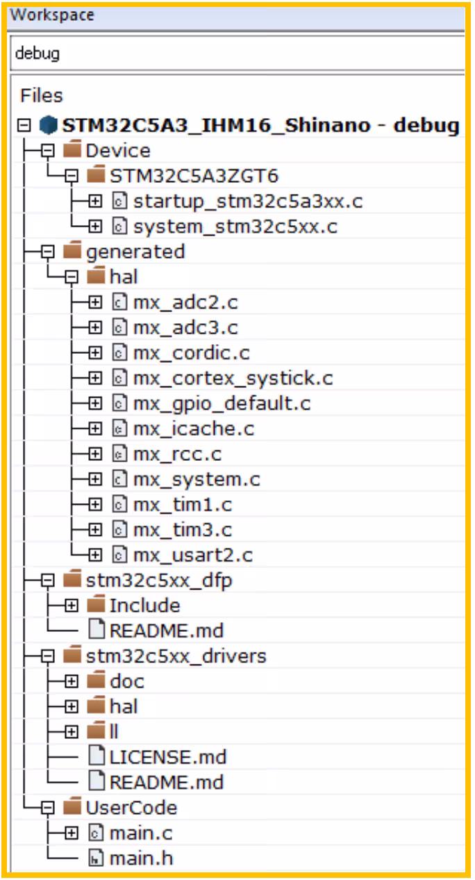Image resolution: width=475 pixels, height=880 pixels.
Task: Expand the main.c file node
Action: [x=72, y=833]
